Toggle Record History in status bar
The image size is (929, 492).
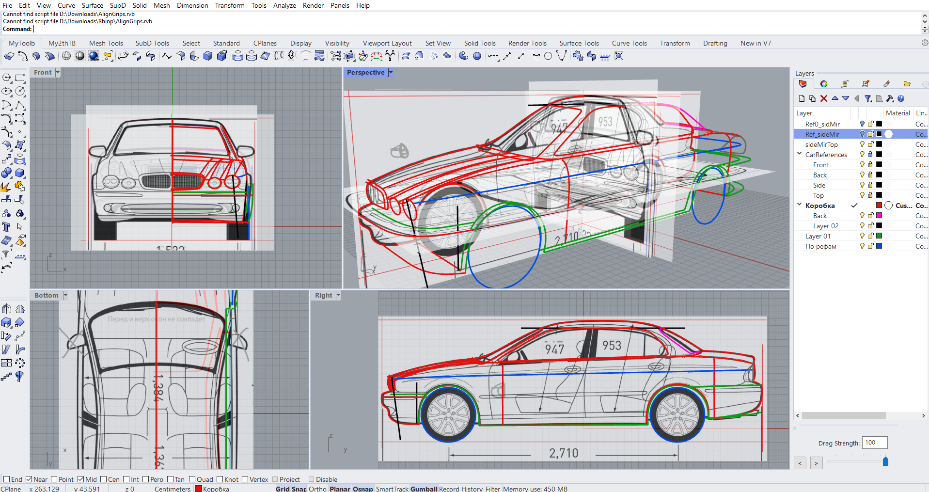click(x=460, y=489)
